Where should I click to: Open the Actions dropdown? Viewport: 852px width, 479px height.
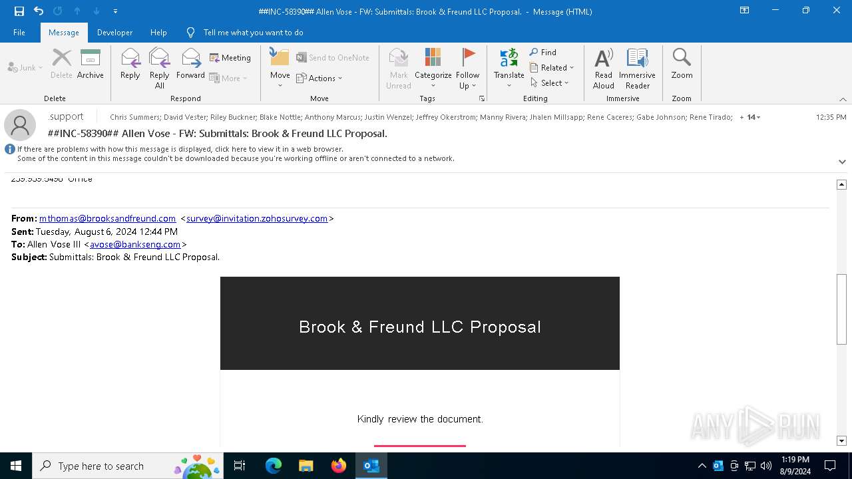(x=319, y=78)
